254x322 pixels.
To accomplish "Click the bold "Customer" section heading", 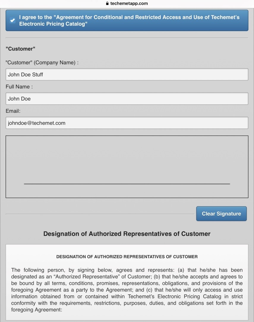I will click(20, 49).
